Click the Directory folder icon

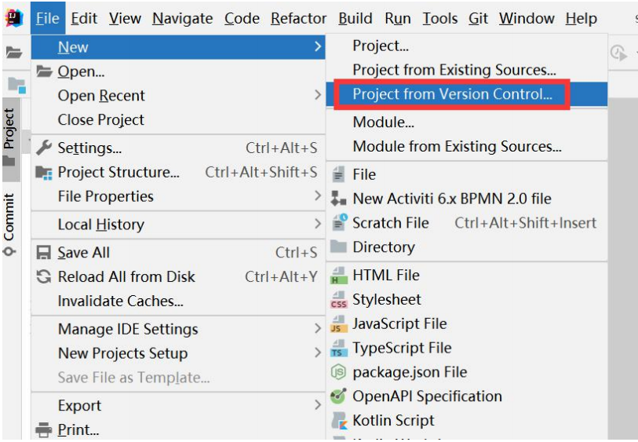[338, 246]
